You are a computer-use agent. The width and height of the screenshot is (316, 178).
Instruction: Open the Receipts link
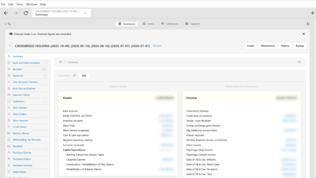point(17,69)
